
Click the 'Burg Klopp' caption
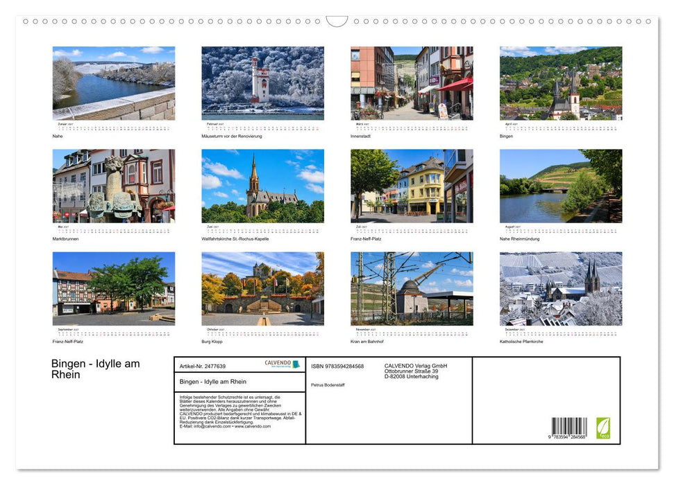click(212, 342)
